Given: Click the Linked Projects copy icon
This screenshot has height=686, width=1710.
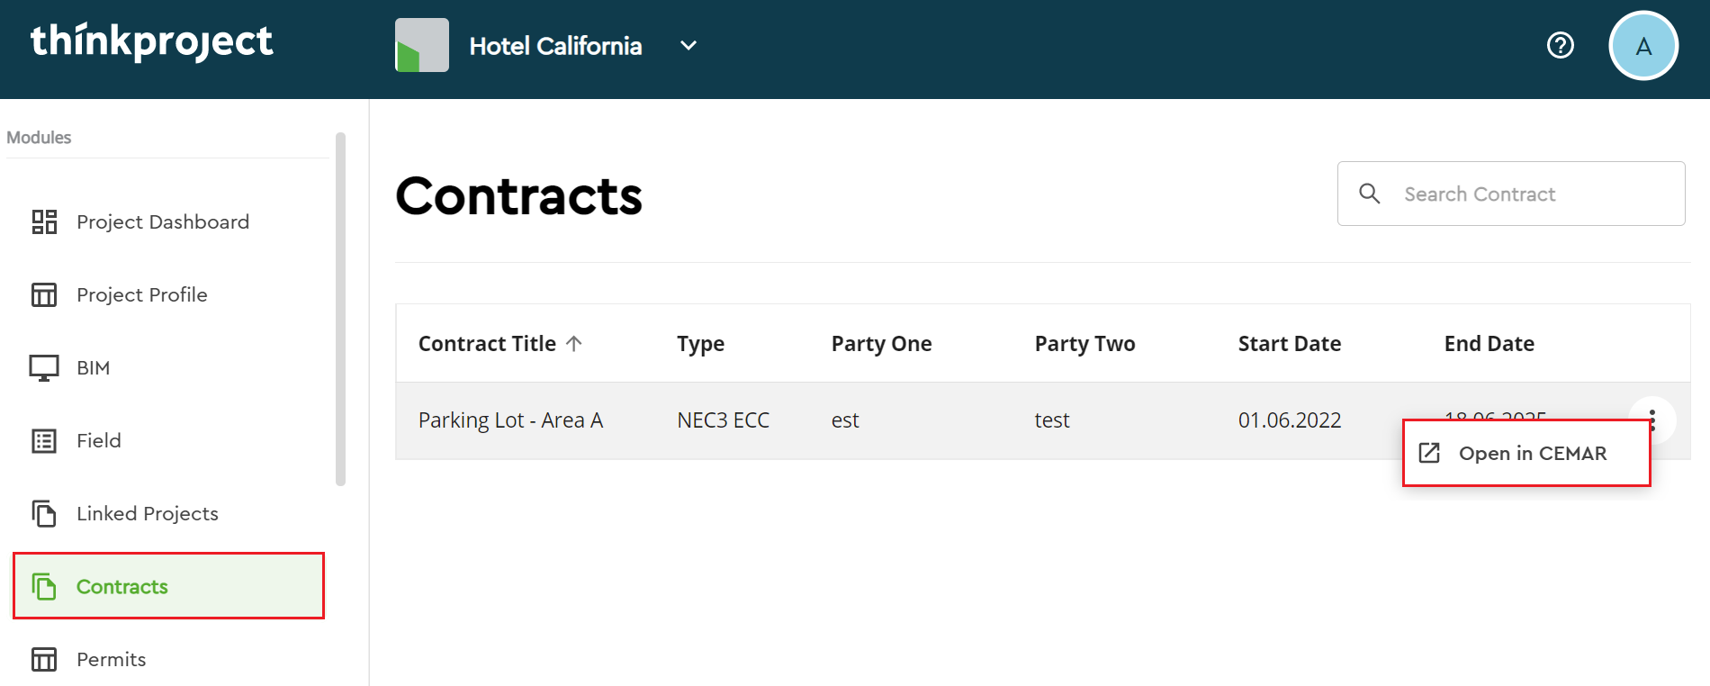Looking at the screenshot, I should click(44, 513).
